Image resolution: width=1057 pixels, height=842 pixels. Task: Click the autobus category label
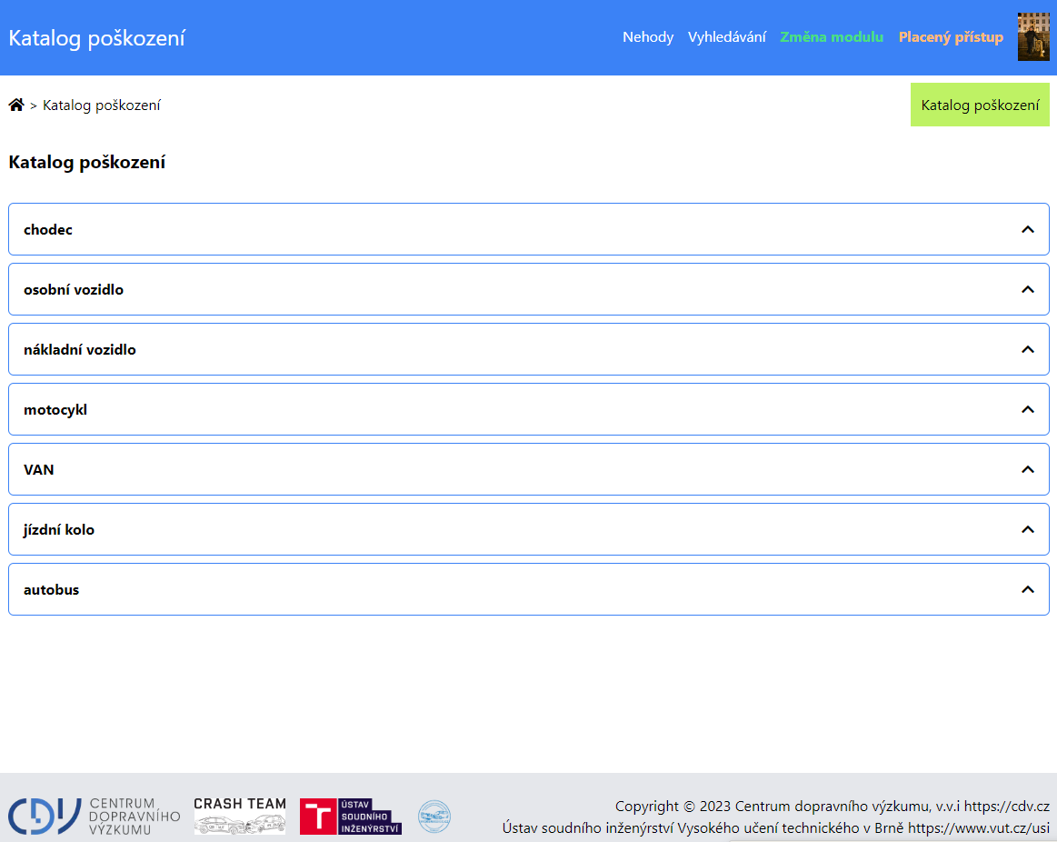click(x=51, y=589)
